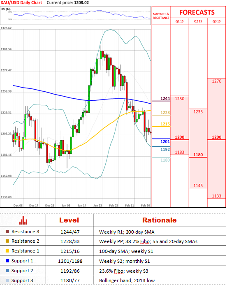The height and width of the screenshot is (285, 227).
Task: Click the Q2 15 forecast column header
Action: coord(198,21)
